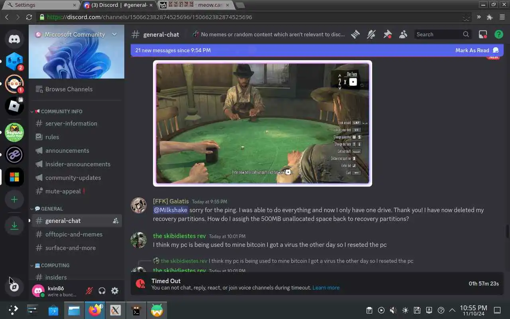
Task: Select the general-chat channel
Action: pyautogui.click(x=76, y=221)
